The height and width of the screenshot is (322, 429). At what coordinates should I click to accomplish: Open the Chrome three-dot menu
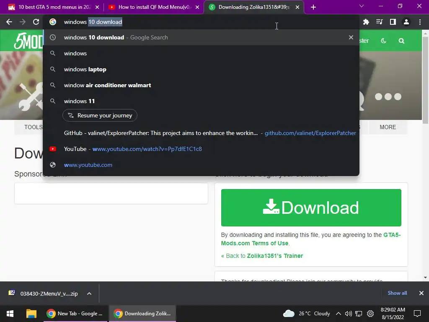[420, 22]
